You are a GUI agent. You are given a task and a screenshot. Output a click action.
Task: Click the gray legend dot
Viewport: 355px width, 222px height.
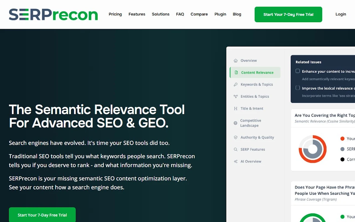click(343, 149)
